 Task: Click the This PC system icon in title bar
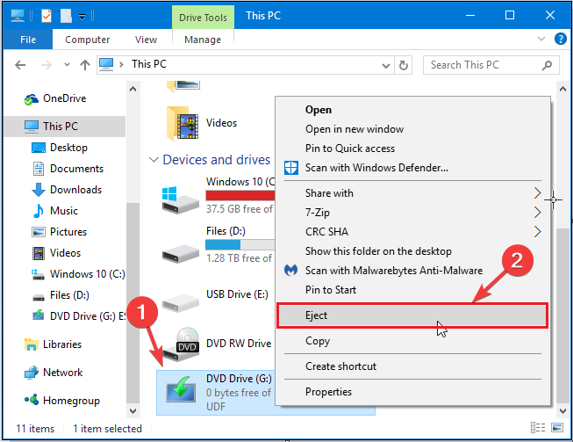click(18, 15)
